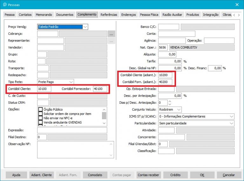Open Adiant. Cliente
Screen dimensions: 244x181
42,175
